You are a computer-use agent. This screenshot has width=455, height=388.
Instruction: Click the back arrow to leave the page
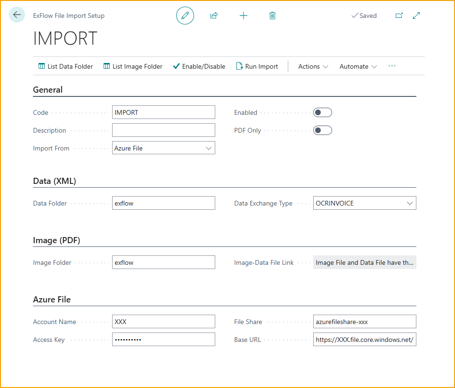click(16, 15)
